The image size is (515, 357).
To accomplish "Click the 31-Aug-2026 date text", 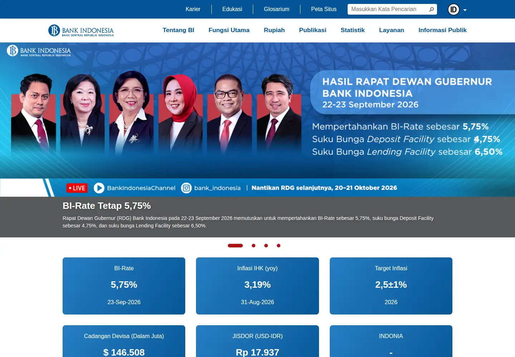I will tap(257, 302).
